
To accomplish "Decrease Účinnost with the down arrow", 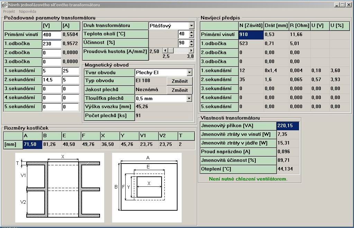I will tap(191, 44).
